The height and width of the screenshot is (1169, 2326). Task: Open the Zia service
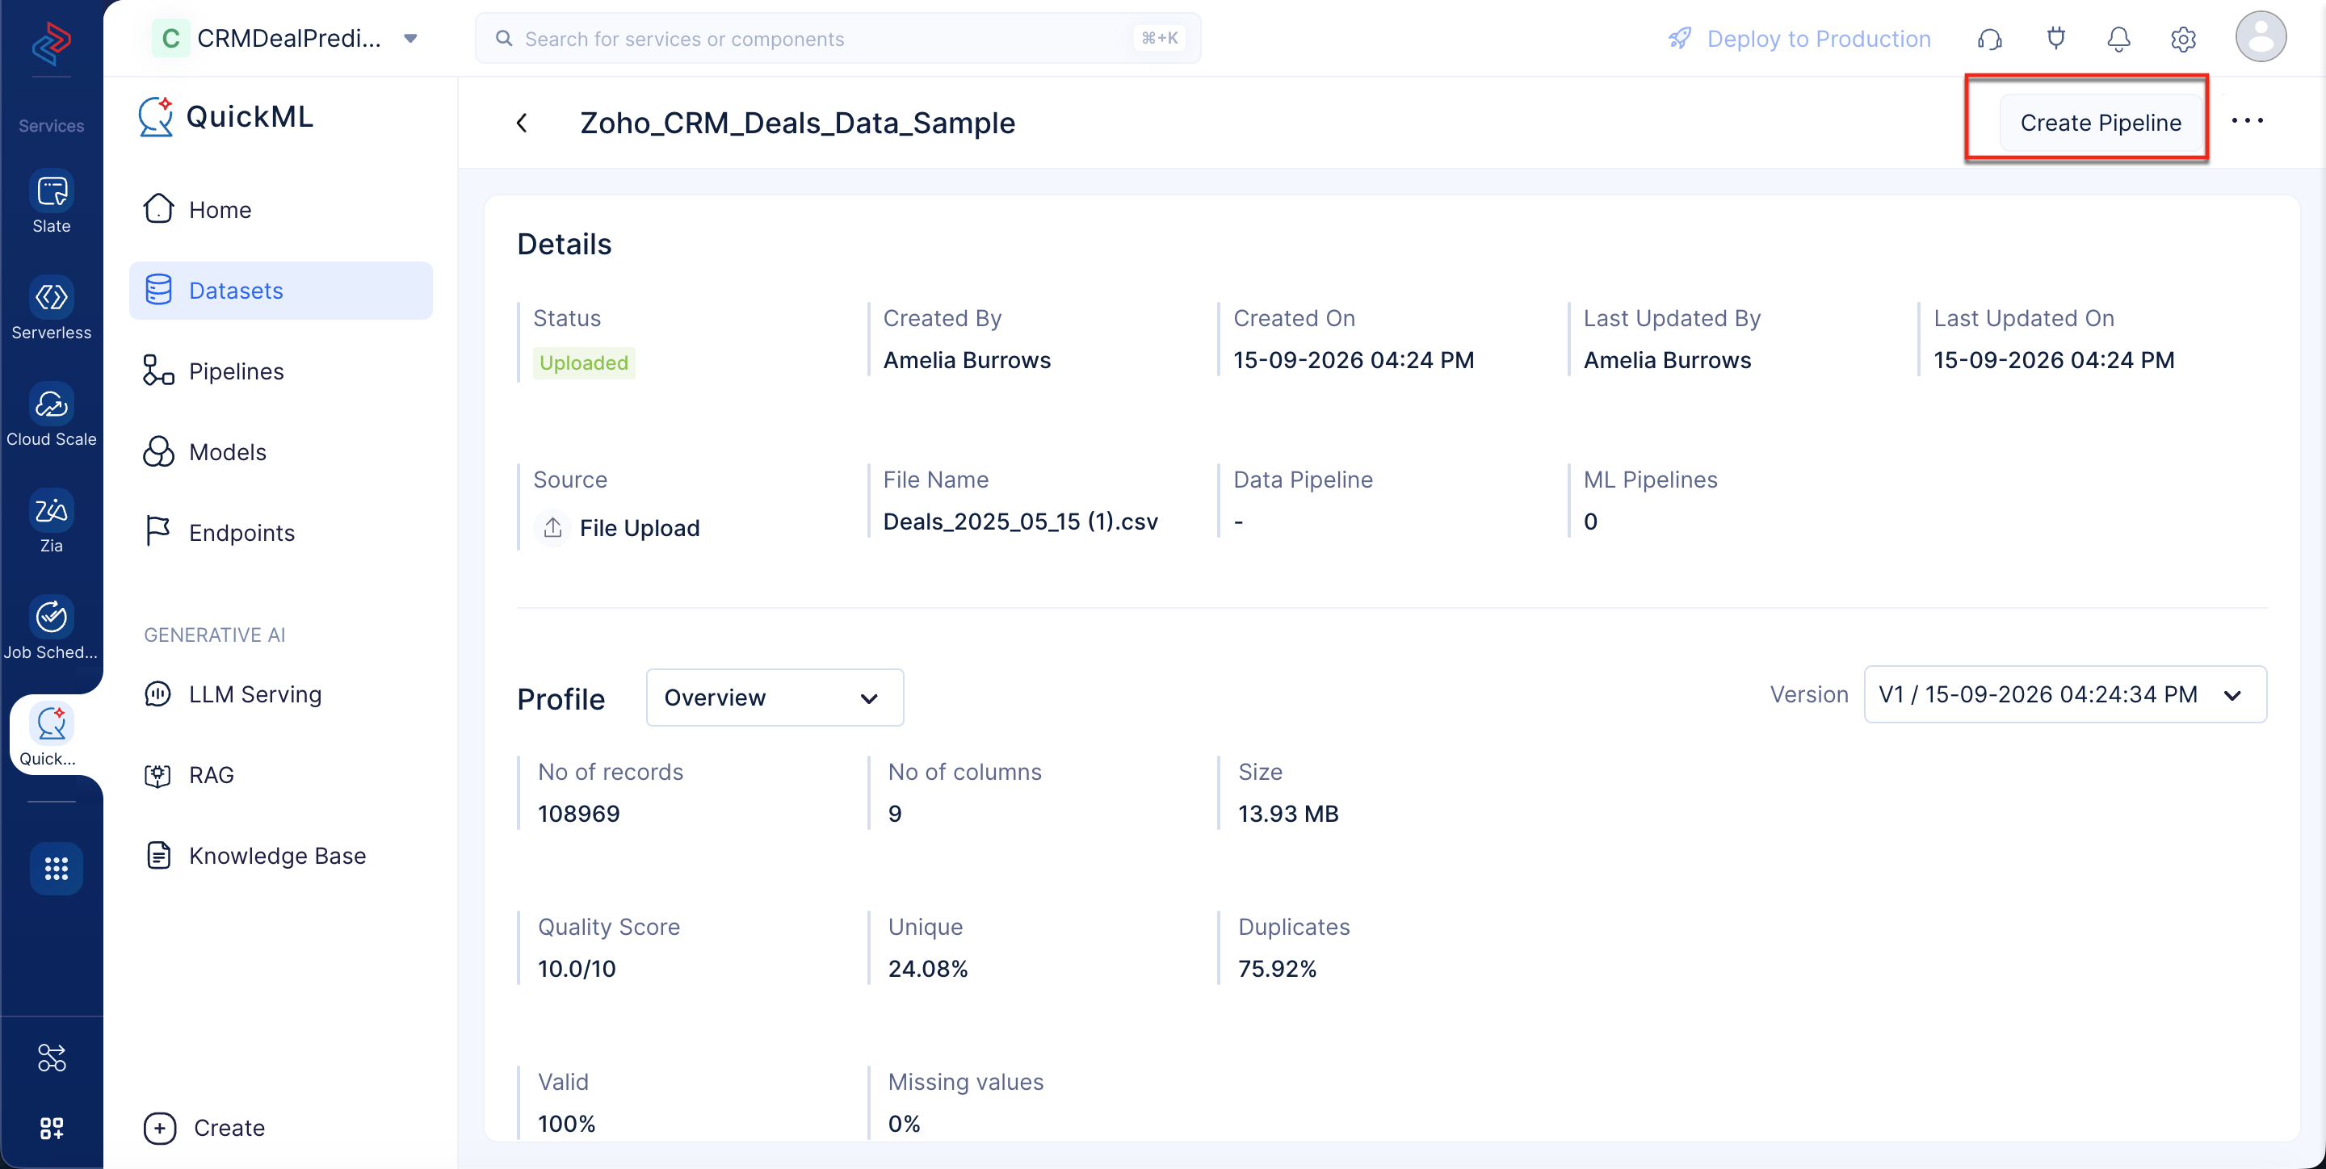(52, 521)
